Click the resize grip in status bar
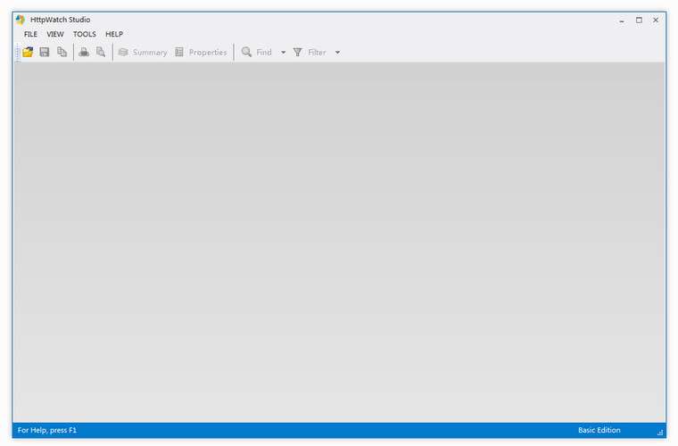678x446 pixels. click(660, 432)
